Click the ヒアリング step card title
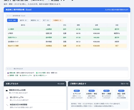The width and height of the screenshot is (134, 110). [x=77, y=94]
